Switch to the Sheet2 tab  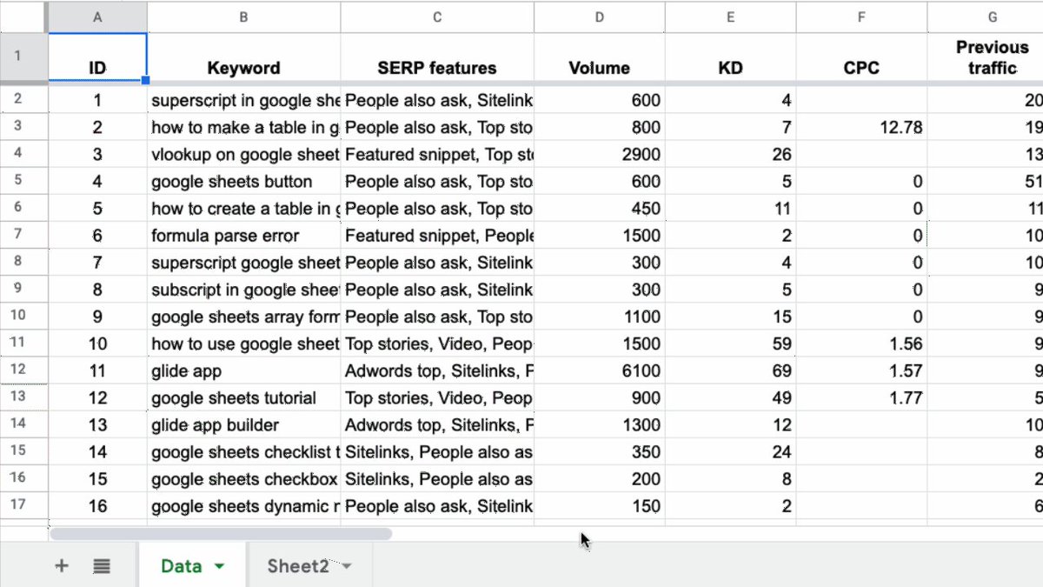(x=298, y=566)
